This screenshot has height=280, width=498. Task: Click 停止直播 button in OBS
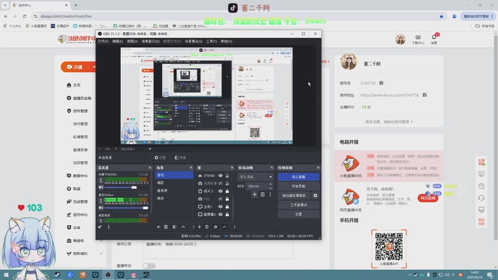pyautogui.click(x=299, y=177)
